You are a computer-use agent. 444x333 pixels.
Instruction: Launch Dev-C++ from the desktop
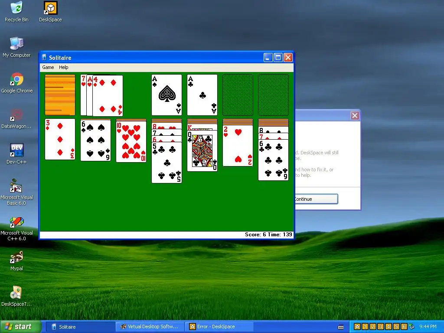[x=17, y=154]
